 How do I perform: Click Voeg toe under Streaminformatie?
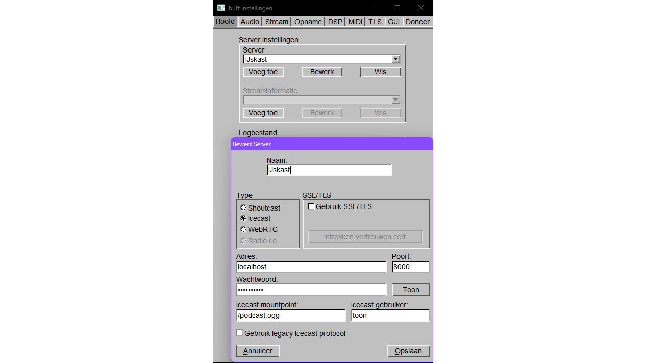click(x=263, y=113)
